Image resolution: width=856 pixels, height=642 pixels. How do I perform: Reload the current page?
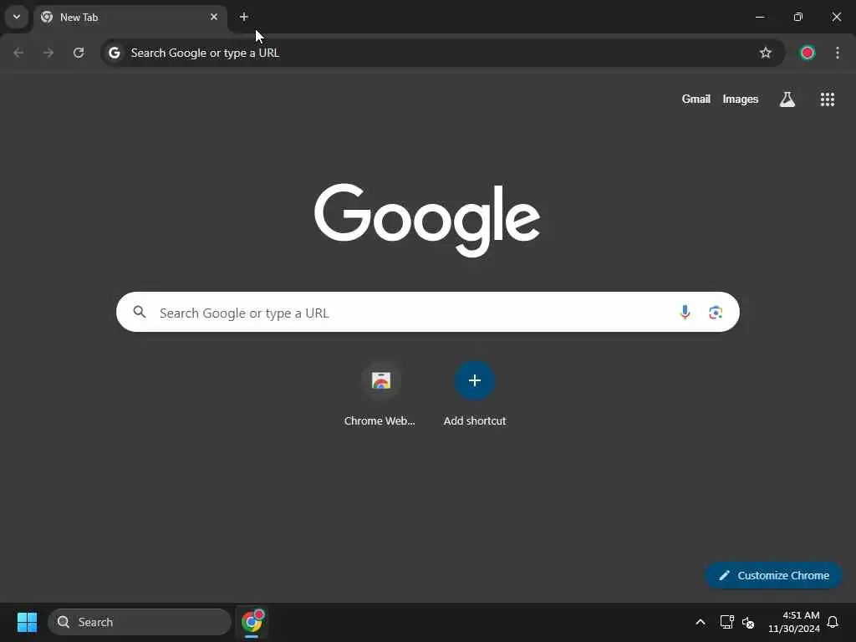[79, 53]
